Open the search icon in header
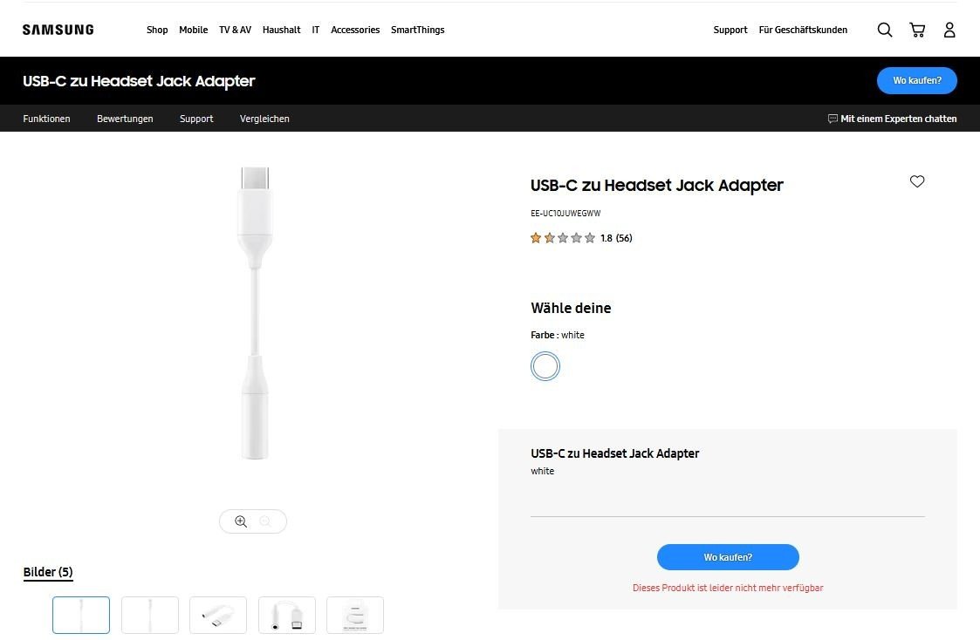 [x=885, y=30]
